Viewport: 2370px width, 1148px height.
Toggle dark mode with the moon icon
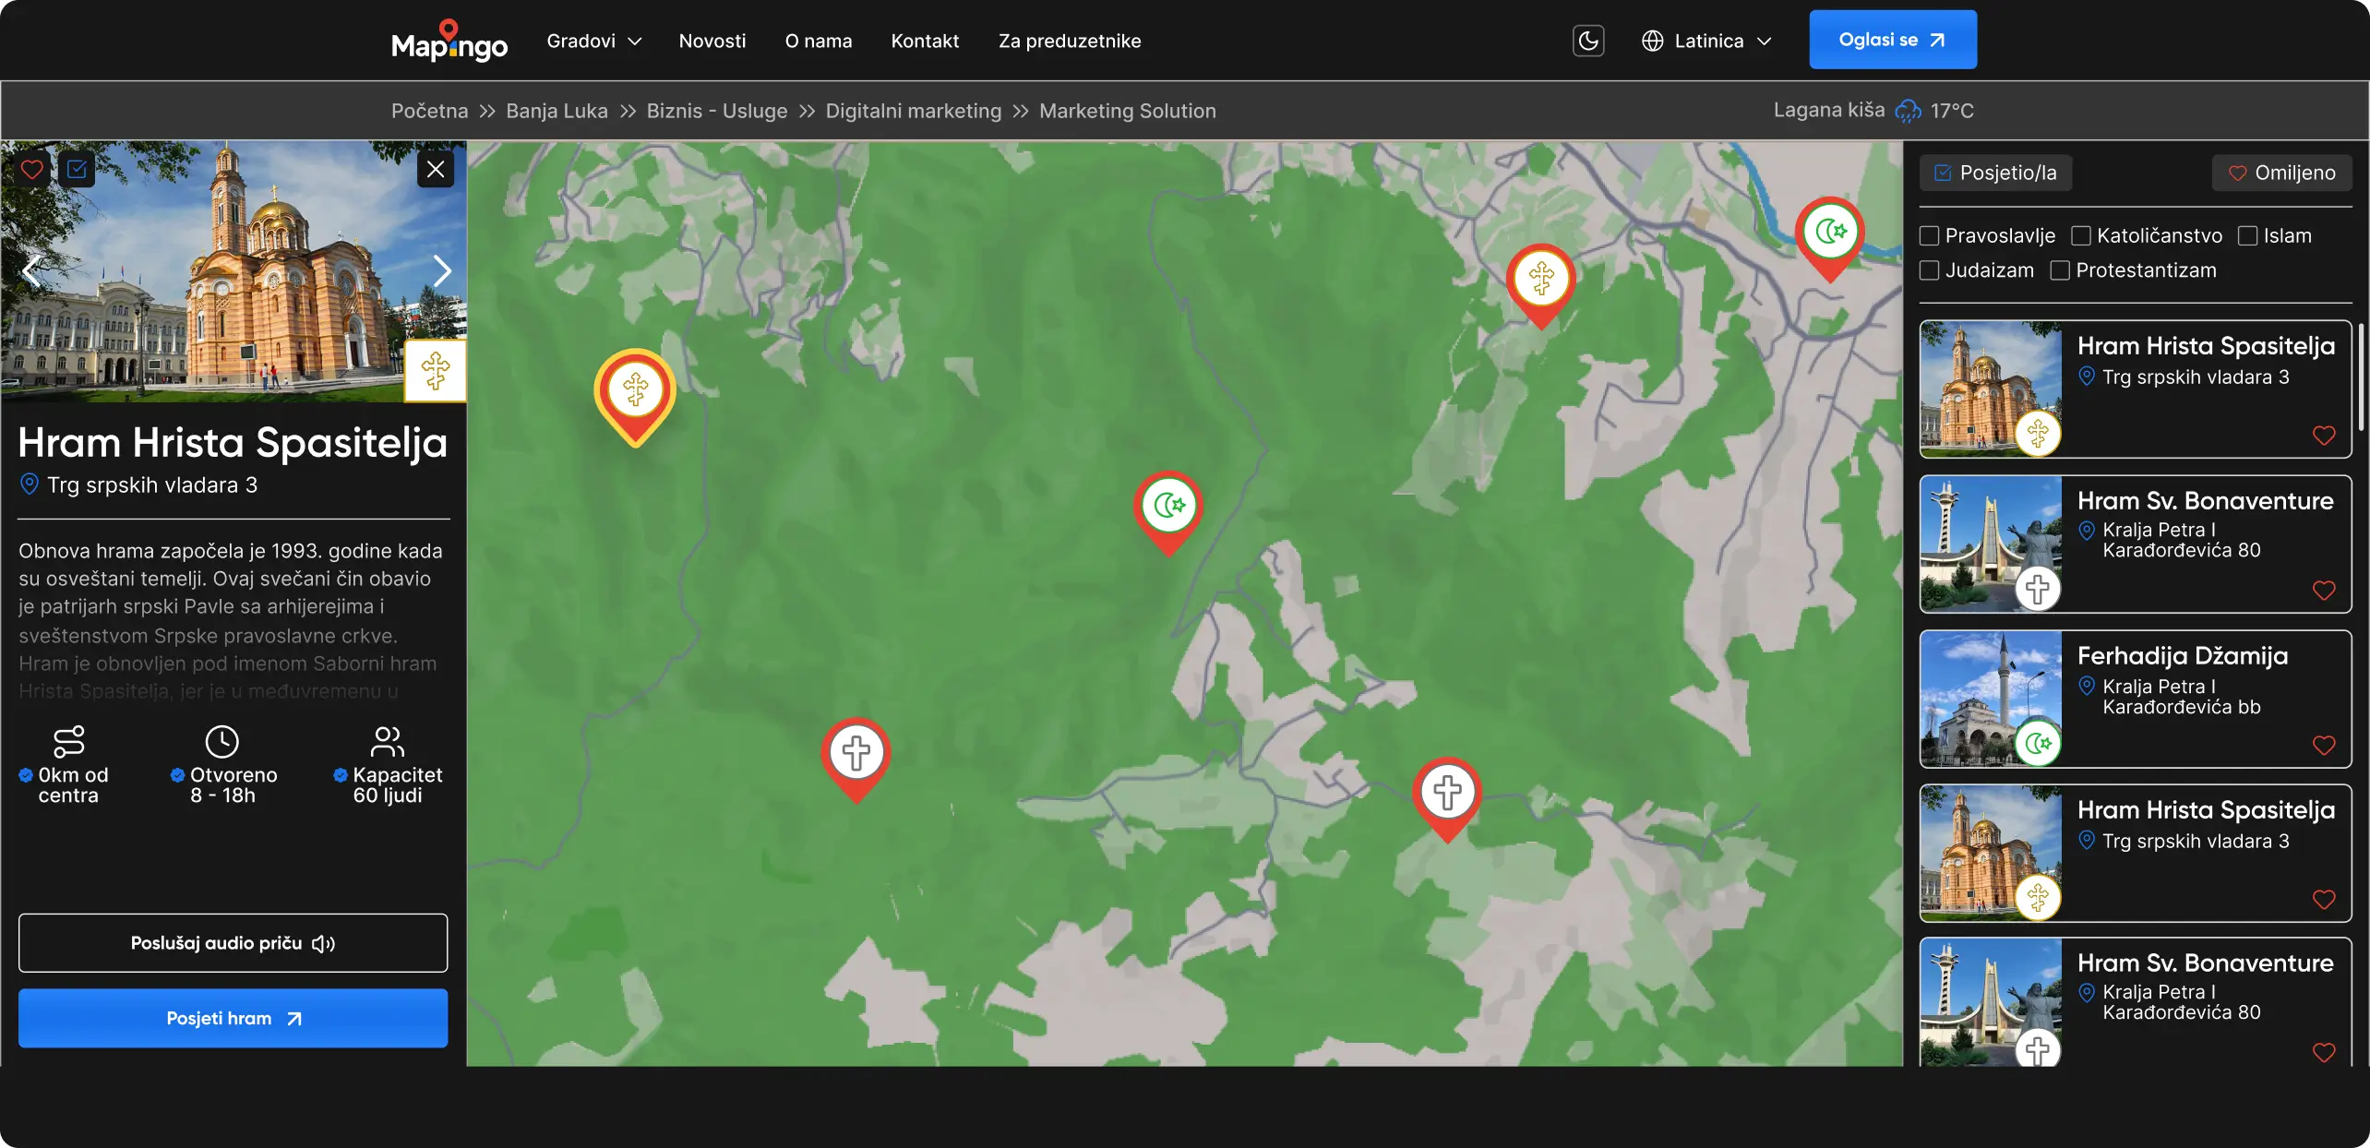coord(1588,41)
